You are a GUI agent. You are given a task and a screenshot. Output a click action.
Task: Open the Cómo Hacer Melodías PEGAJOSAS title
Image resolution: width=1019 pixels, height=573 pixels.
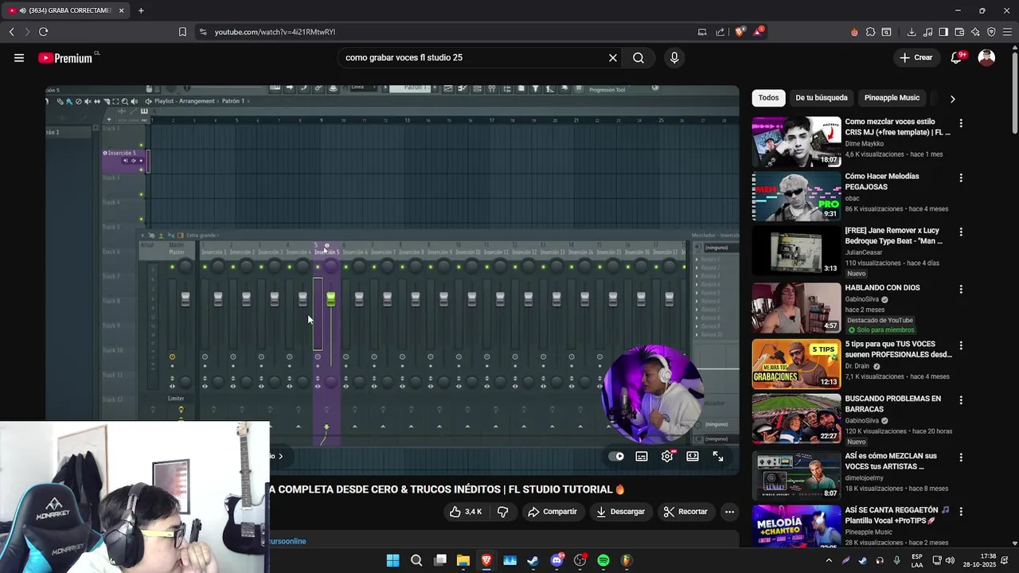pyautogui.click(x=882, y=181)
